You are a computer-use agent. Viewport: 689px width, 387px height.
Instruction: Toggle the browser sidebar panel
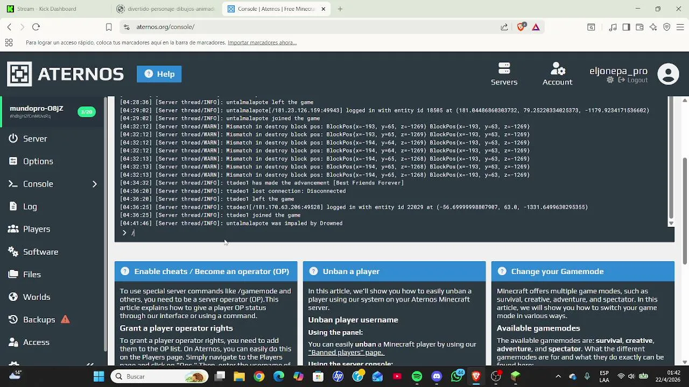[x=626, y=27]
